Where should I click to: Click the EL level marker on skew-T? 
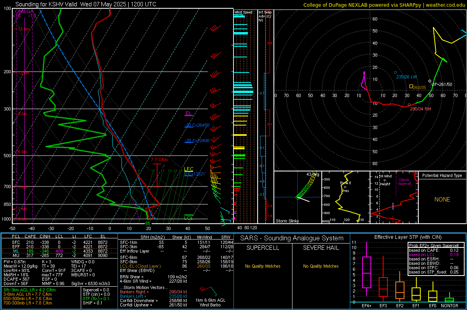188,114
